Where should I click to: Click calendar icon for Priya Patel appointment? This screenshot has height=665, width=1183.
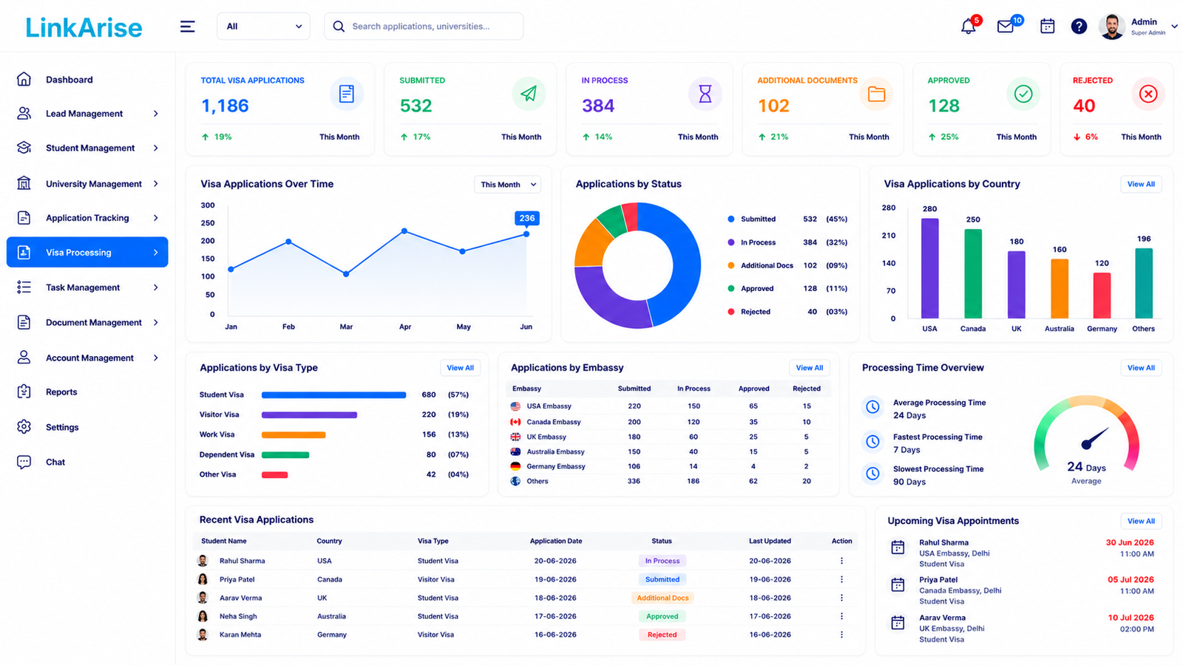pos(898,585)
